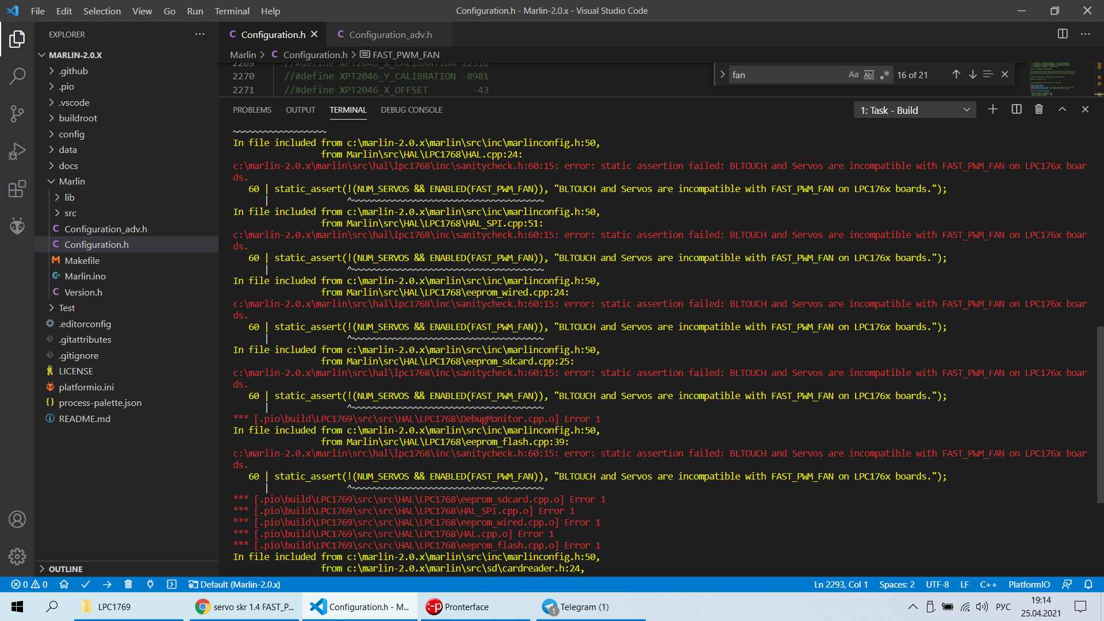Click PlatformIO Upload arrow in status bar

click(107, 584)
